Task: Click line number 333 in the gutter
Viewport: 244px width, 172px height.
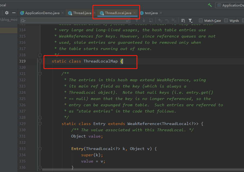Action: click(x=22, y=149)
